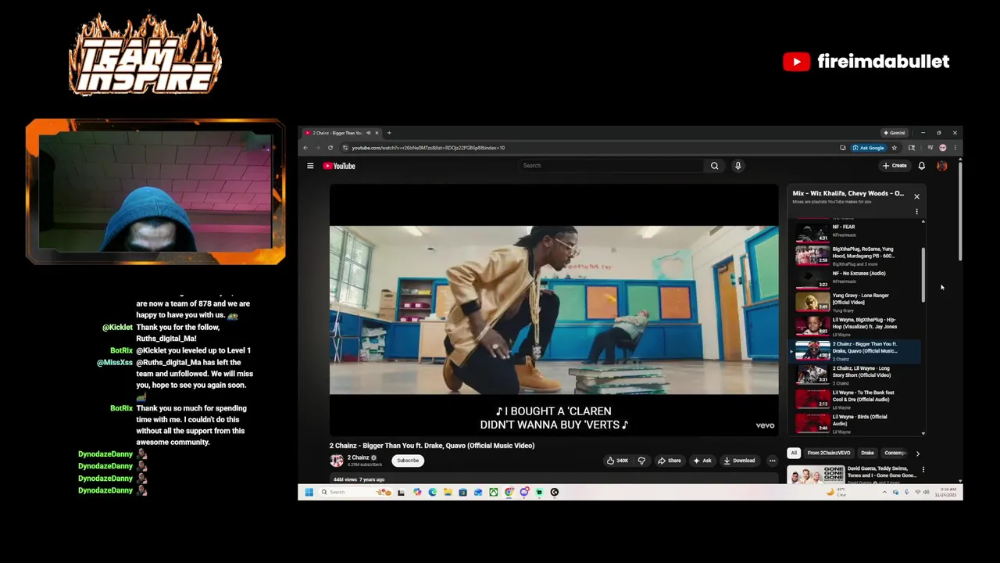This screenshot has width=1000, height=563.
Task: Click the video title text
Action: [432, 446]
